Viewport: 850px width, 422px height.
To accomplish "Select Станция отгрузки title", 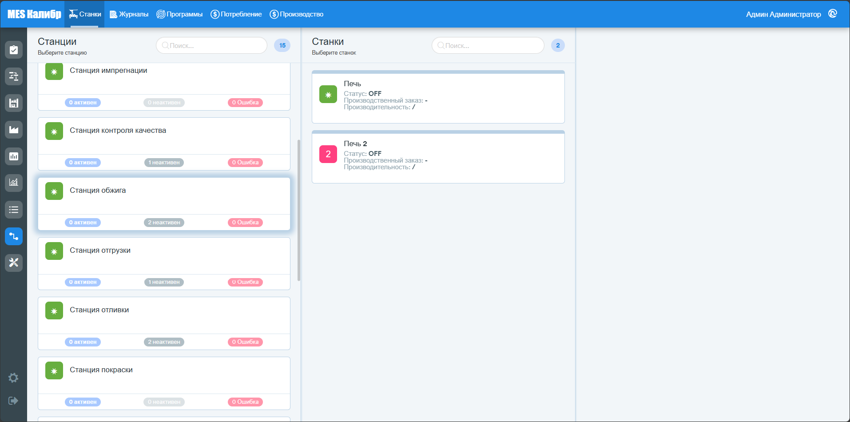I will point(100,250).
